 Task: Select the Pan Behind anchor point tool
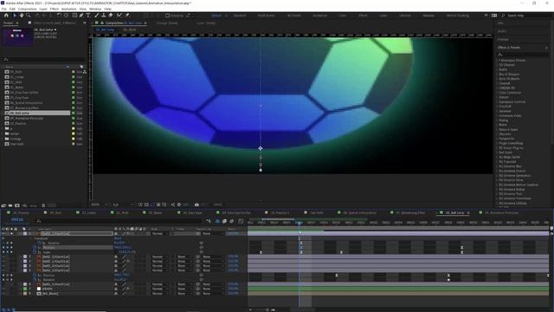click(66, 16)
